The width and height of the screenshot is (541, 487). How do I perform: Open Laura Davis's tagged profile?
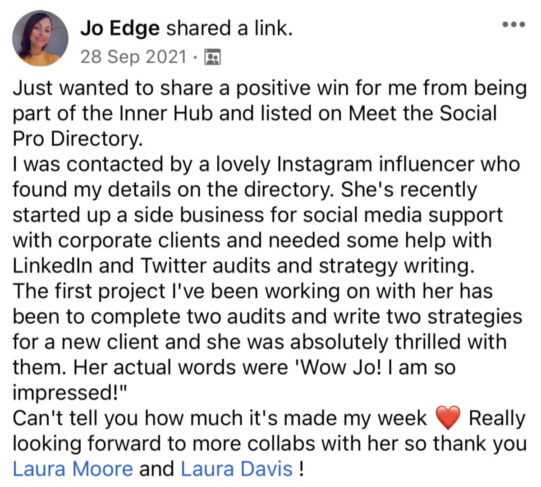point(237,469)
